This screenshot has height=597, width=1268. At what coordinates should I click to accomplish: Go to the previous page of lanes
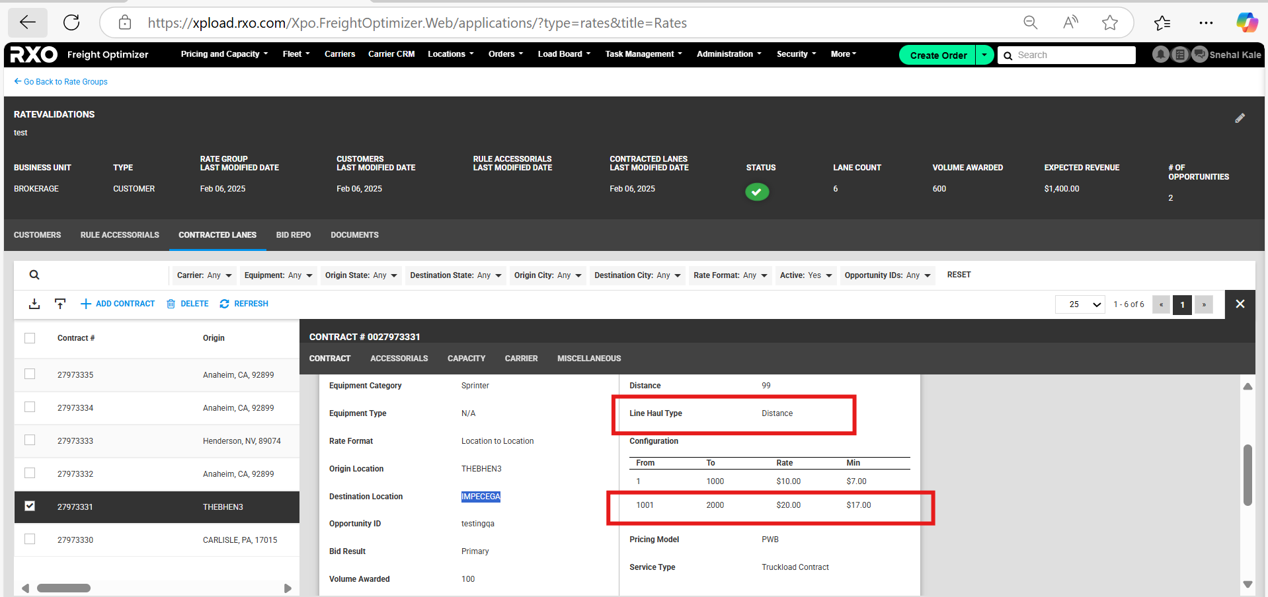point(1161,304)
